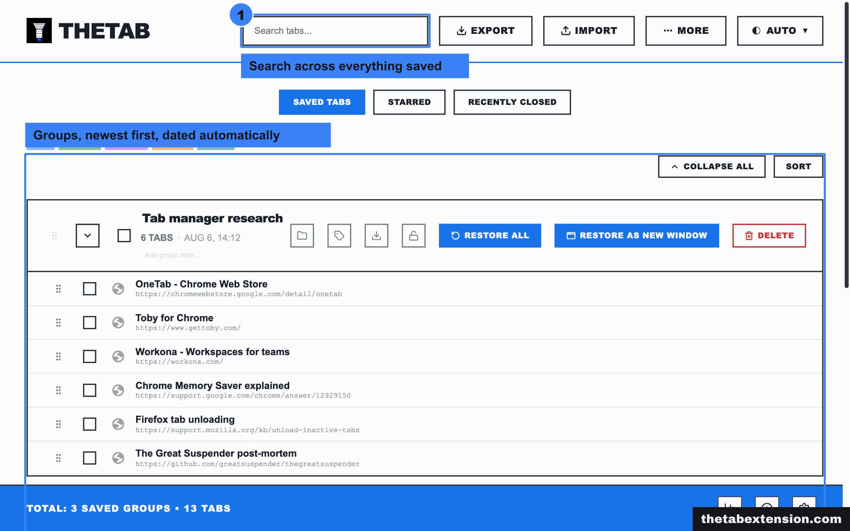
Task: Click the EXPORT button
Action: click(x=485, y=31)
